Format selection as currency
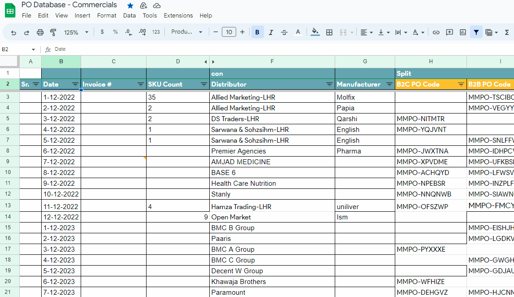The image size is (514, 297). point(102,32)
